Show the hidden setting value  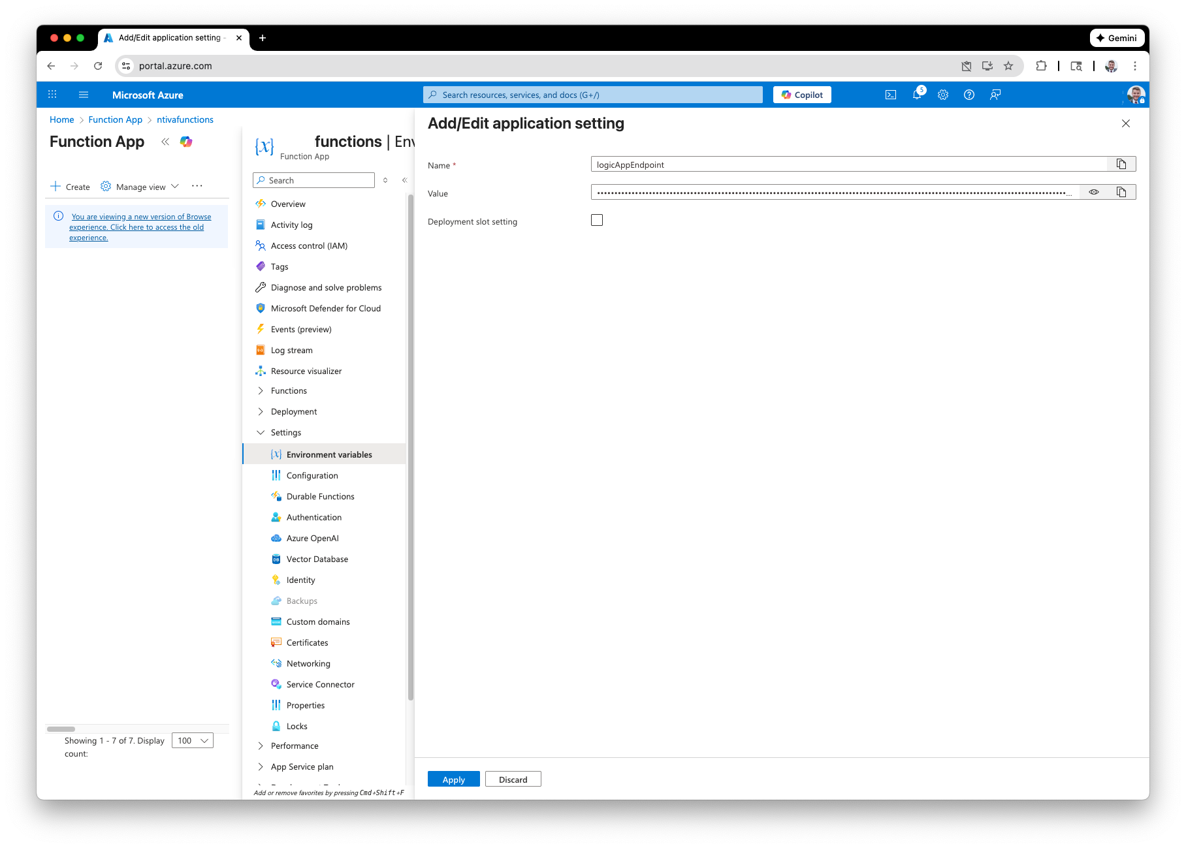1094,192
